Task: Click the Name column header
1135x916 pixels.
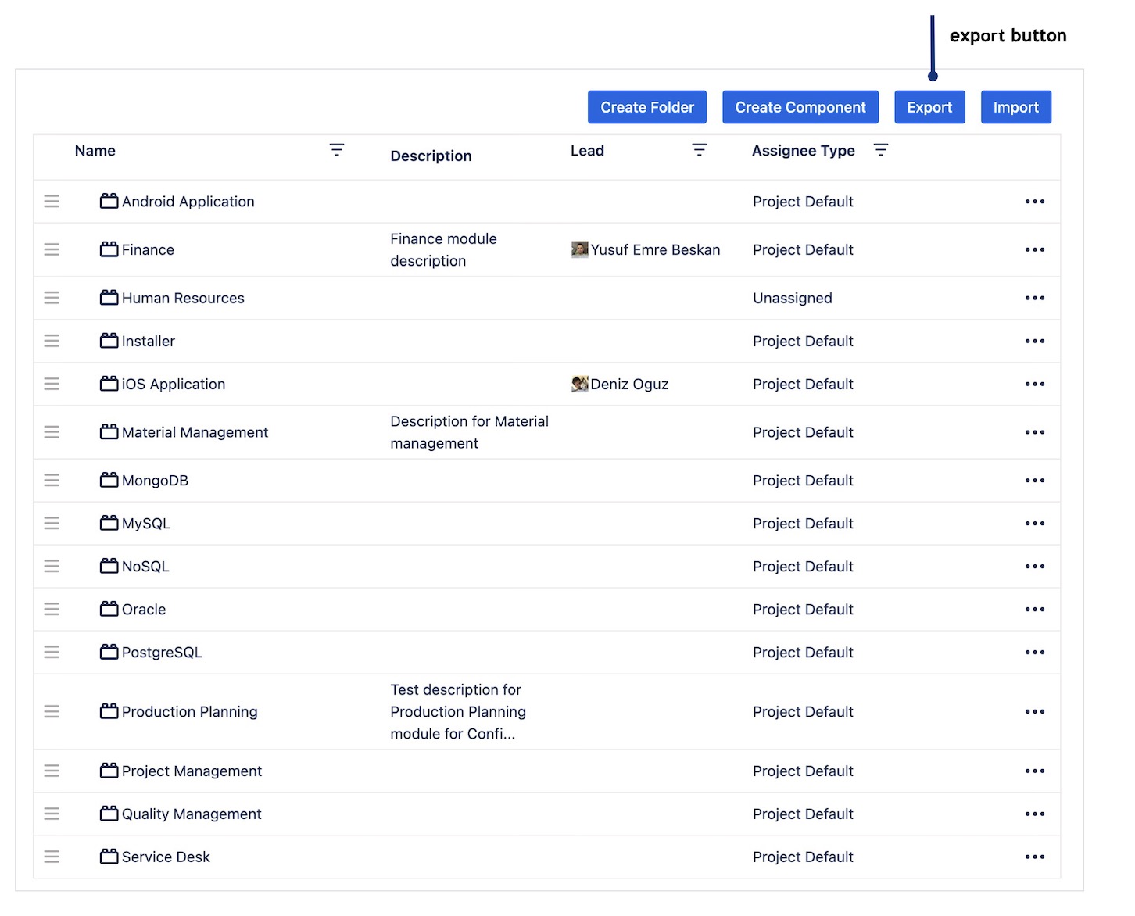Action: [x=95, y=150]
